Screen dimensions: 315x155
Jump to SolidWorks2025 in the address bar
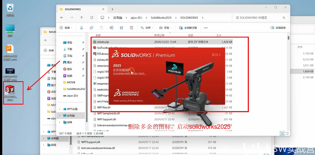pyautogui.click(x=161, y=18)
